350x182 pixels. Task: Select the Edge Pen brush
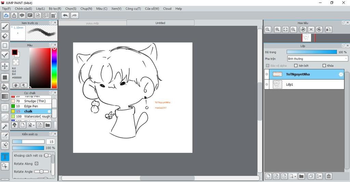pos(31,106)
